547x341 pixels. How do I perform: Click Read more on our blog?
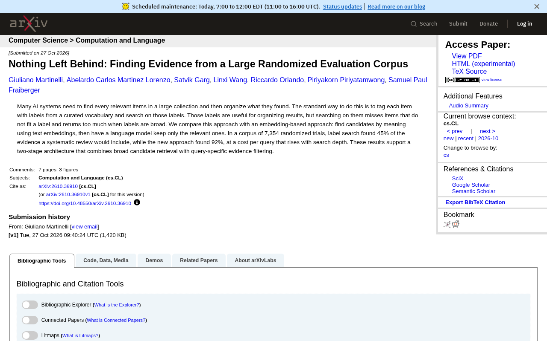[396, 6]
